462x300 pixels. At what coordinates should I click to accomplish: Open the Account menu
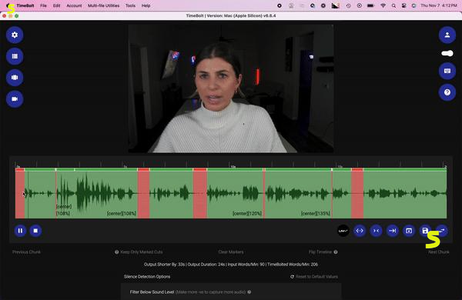pyautogui.click(x=74, y=5)
